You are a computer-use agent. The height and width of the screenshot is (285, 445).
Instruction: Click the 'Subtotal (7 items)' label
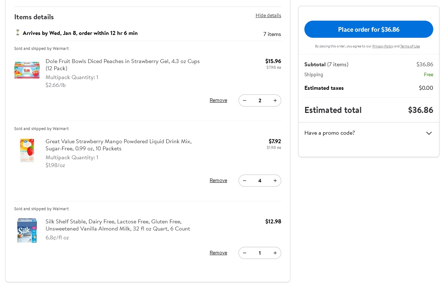(x=326, y=64)
